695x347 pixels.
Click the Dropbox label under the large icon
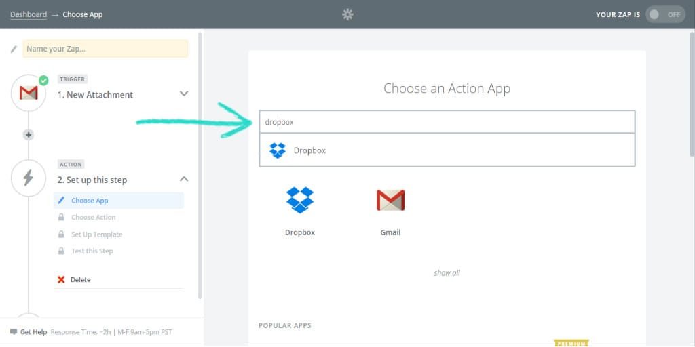300,232
